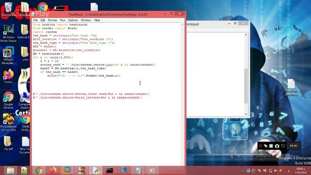
Task: Minimize the Notepad window
Action: tap(229, 24)
